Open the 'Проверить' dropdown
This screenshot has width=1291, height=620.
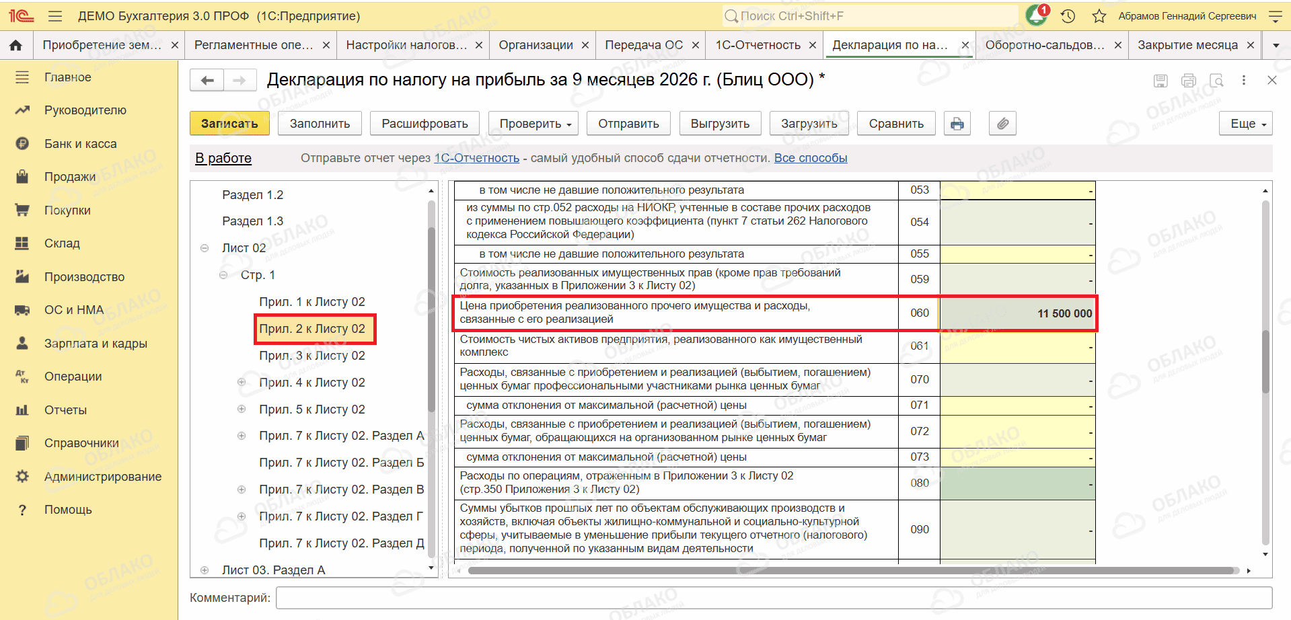coord(536,124)
